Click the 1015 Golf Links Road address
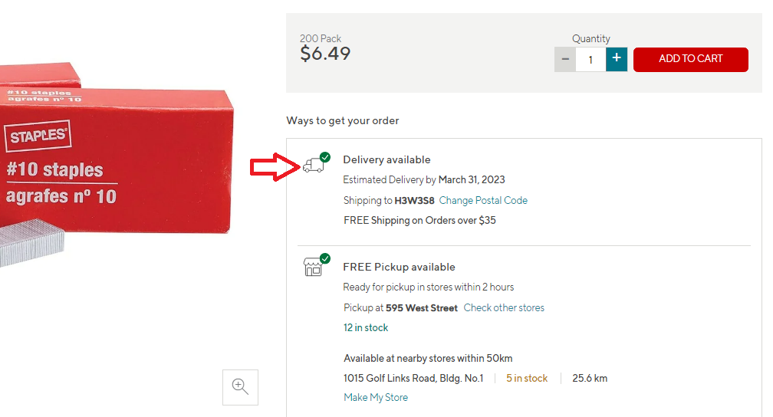Screen dimensions: 773x417 (413, 378)
